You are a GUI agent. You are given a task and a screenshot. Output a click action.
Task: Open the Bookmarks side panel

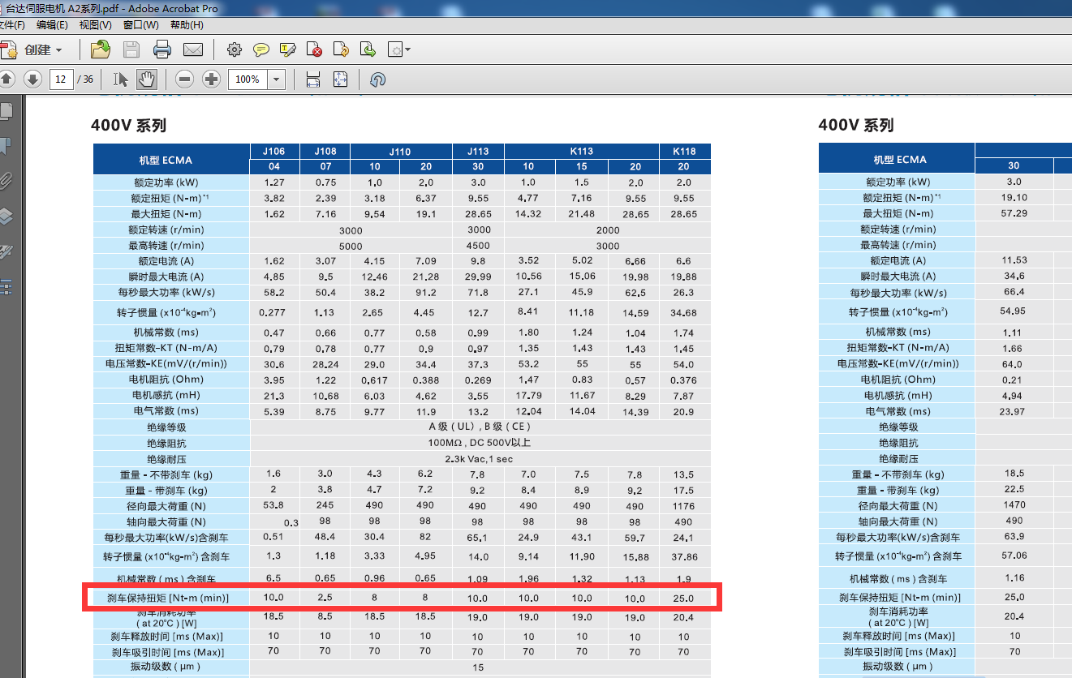(x=6, y=146)
